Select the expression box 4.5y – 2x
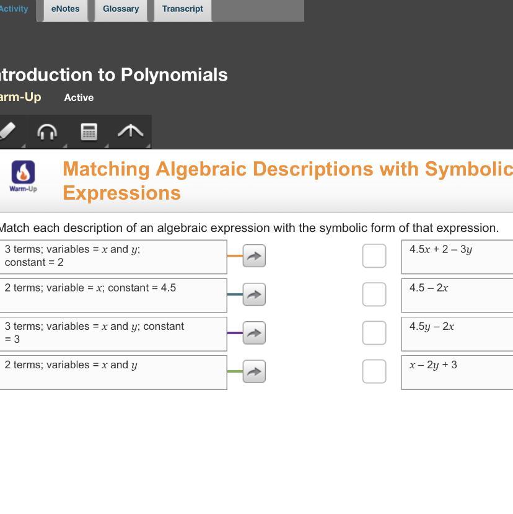 457,334
